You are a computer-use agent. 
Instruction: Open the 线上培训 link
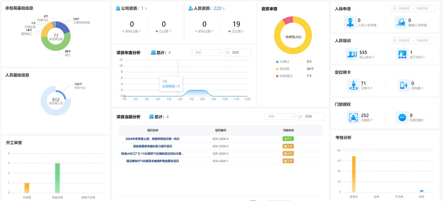point(367,57)
